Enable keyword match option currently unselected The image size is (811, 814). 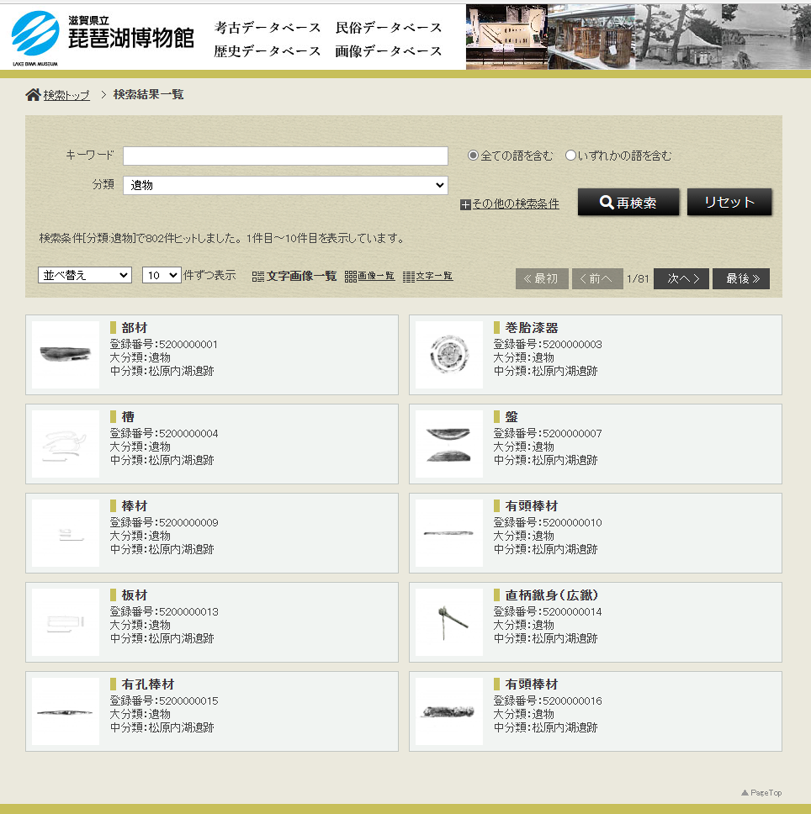571,156
